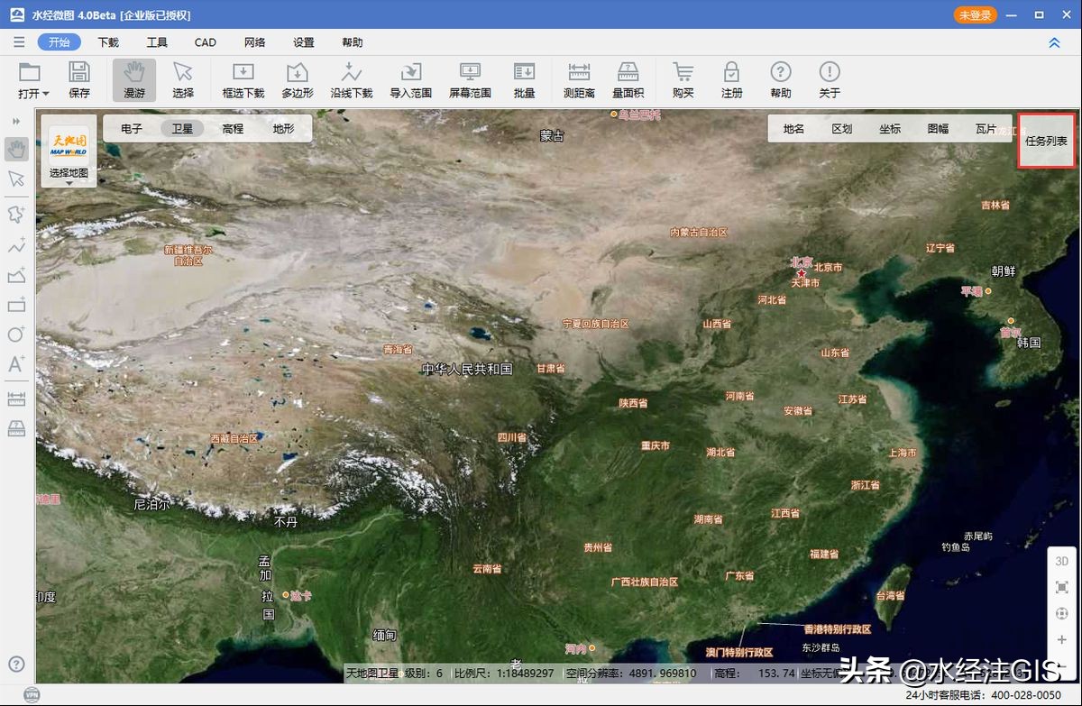Pick the add text tool in left sidebar
The height and width of the screenshot is (706, 1082).
16,364
